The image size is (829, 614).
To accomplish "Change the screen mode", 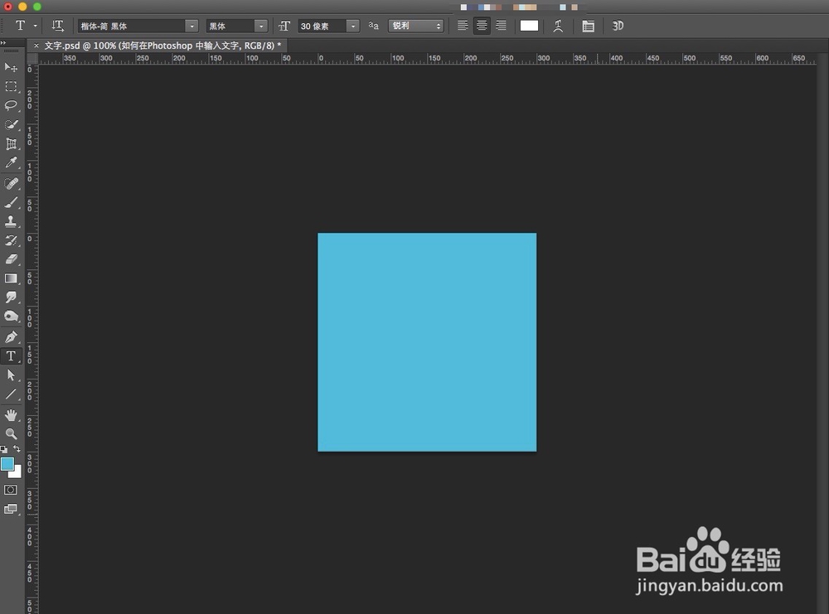I will [x=11, y=509].
